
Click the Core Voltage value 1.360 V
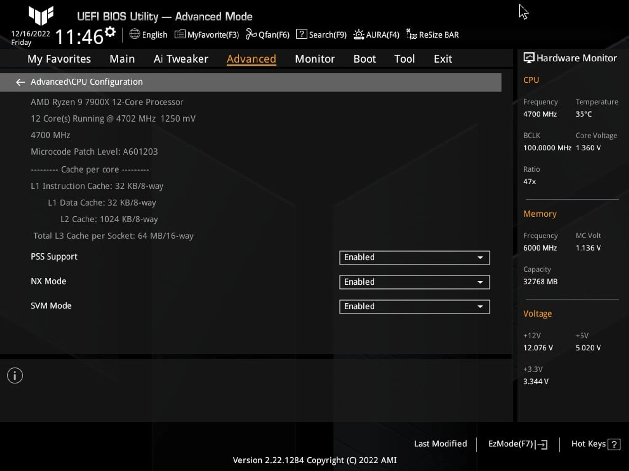[588, 148]
